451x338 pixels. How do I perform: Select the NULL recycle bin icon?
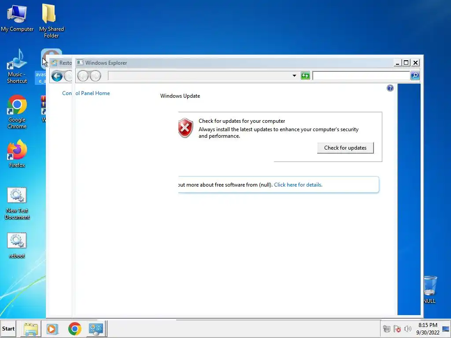(430, 290)
